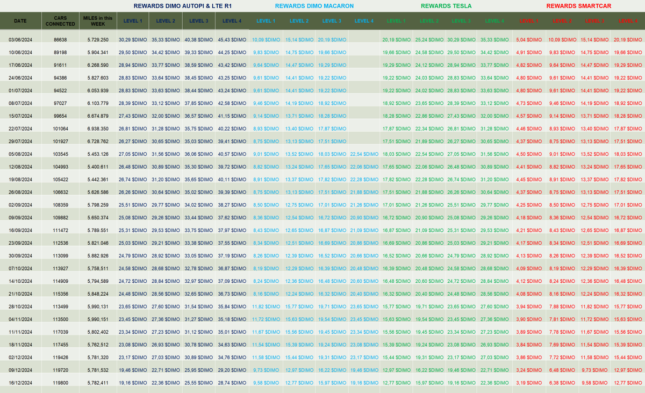The image size is (645, 393).
Task: Click the date cell 21/10/2024
Action: click(20, 294)
